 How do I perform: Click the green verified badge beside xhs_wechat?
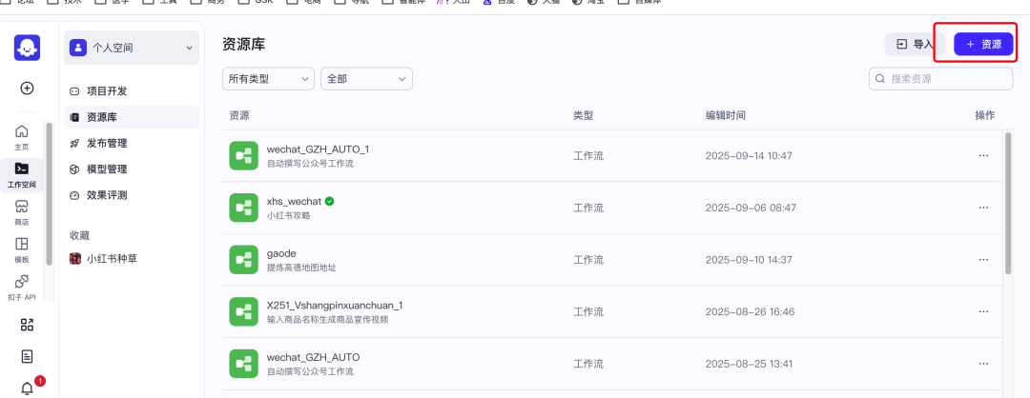coord(330,201)
